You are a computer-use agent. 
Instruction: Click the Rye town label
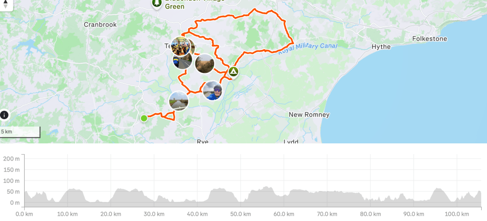coord(203,141)
